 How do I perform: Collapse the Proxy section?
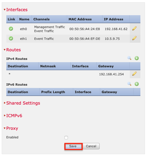pos(5,128)
